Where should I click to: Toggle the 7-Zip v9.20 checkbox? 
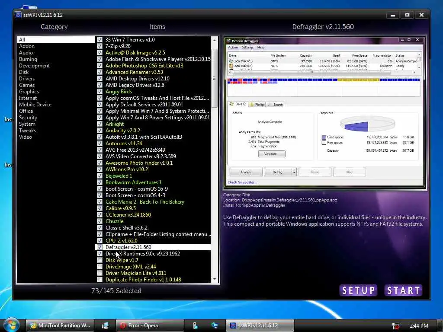[100, 46]
